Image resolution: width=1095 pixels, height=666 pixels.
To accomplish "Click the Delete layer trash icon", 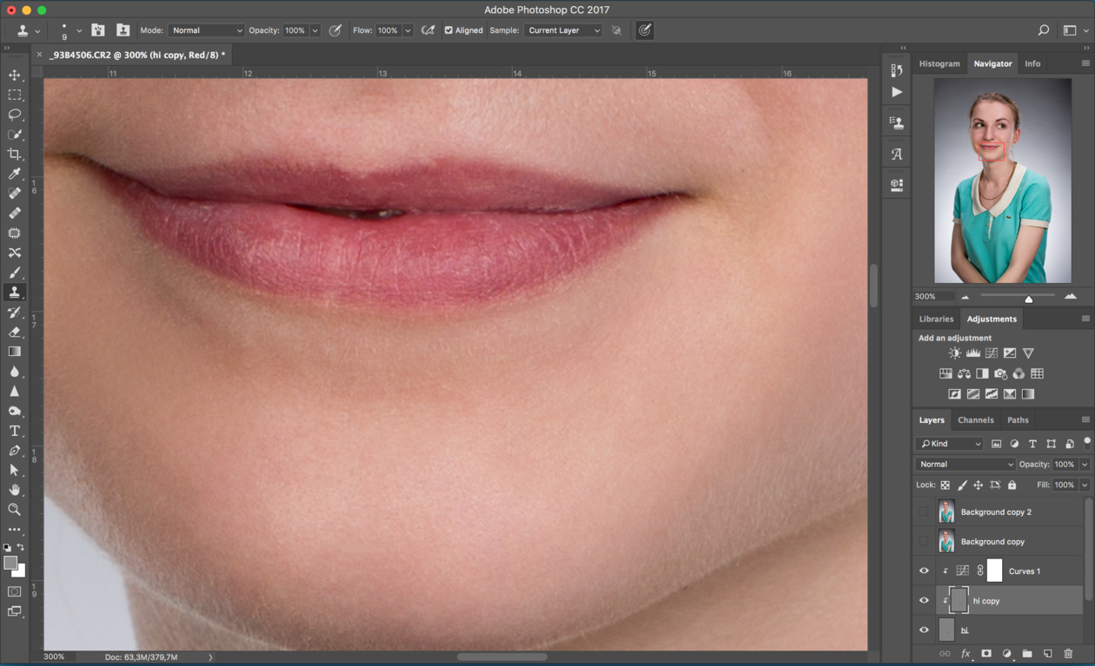I will (x=1069, y=654).
